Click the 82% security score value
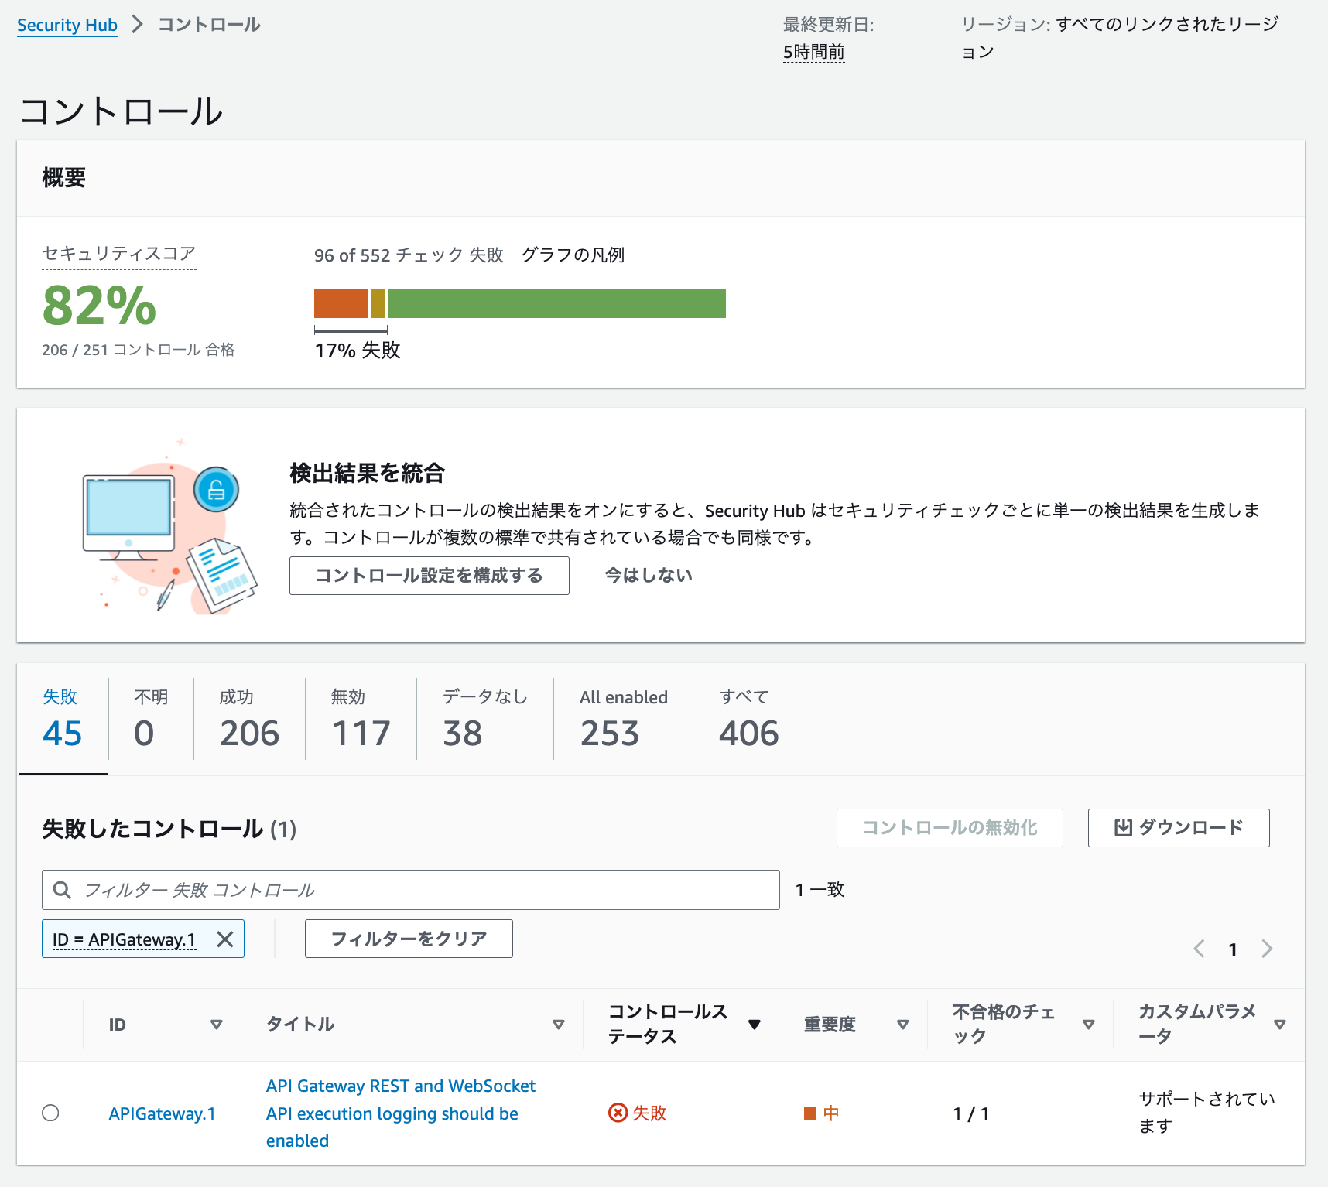Viewport: 1328px width, 1187px height. [99, 305]
